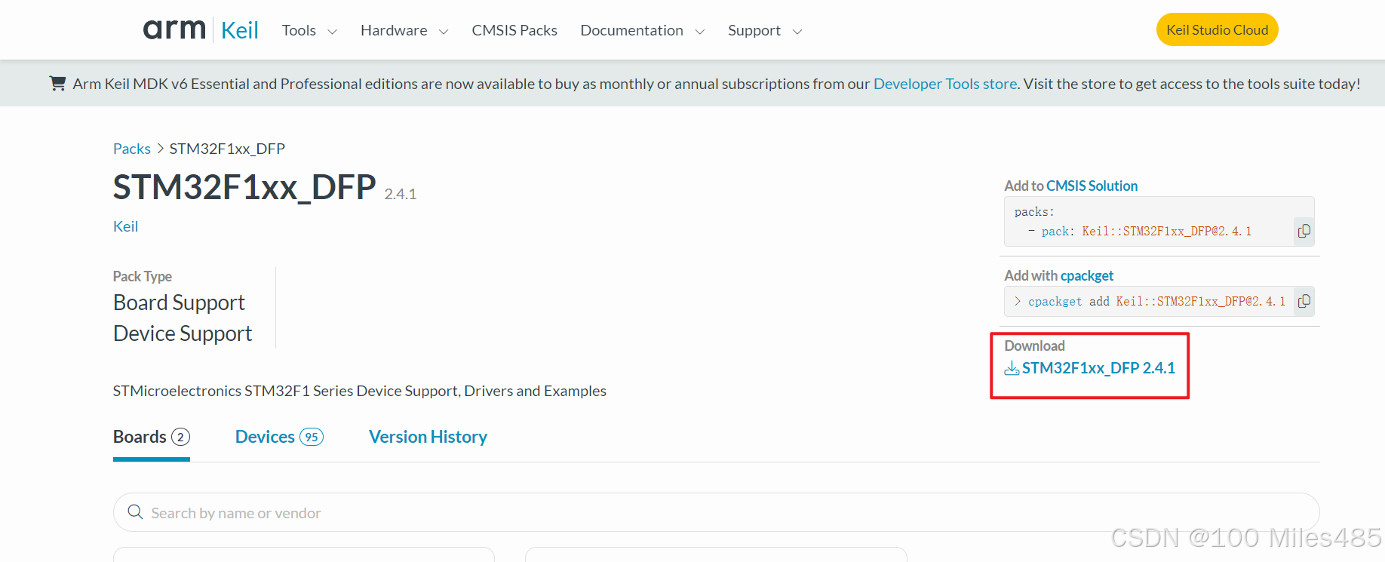Screen dimensions: 1385x562
Task: Expand the Hardware menu
Action: pyautogui.click(x=404, y=30)
